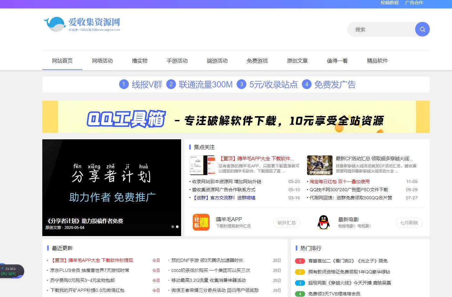The width and height of the screenshot is (452, 297).
Task: Open 苏宁易购0元购买 article
Action: [83, 280]
